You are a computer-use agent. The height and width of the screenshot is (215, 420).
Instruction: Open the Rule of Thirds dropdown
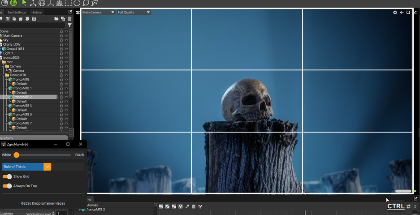[x=47, y=167]
